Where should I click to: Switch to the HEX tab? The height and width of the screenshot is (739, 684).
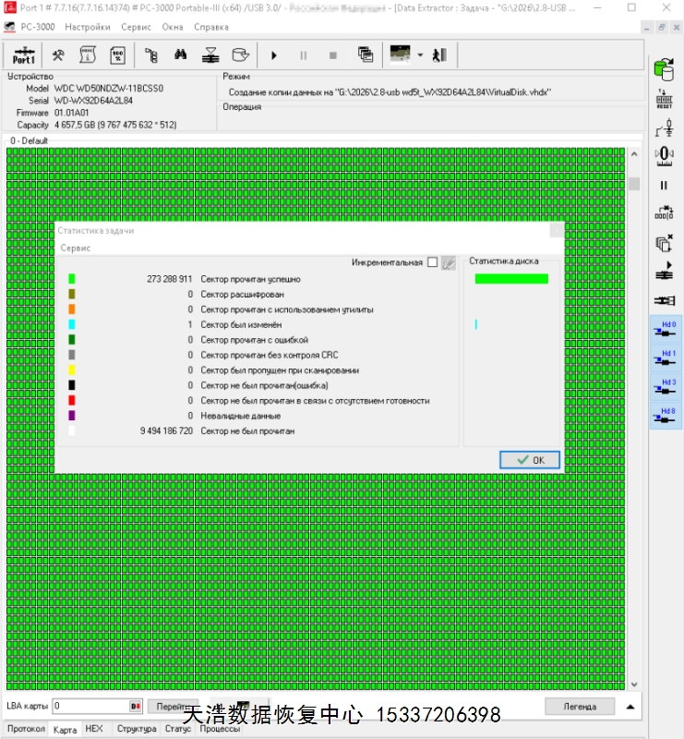(94, 729)
